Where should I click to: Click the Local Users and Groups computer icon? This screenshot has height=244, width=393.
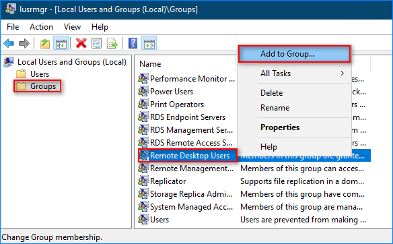[x=9, y=62]
